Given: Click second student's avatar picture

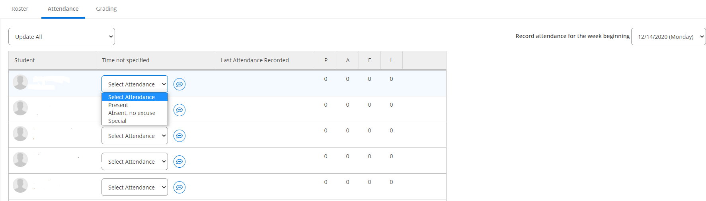Looking at the screenshot, I should pos(20,108).
